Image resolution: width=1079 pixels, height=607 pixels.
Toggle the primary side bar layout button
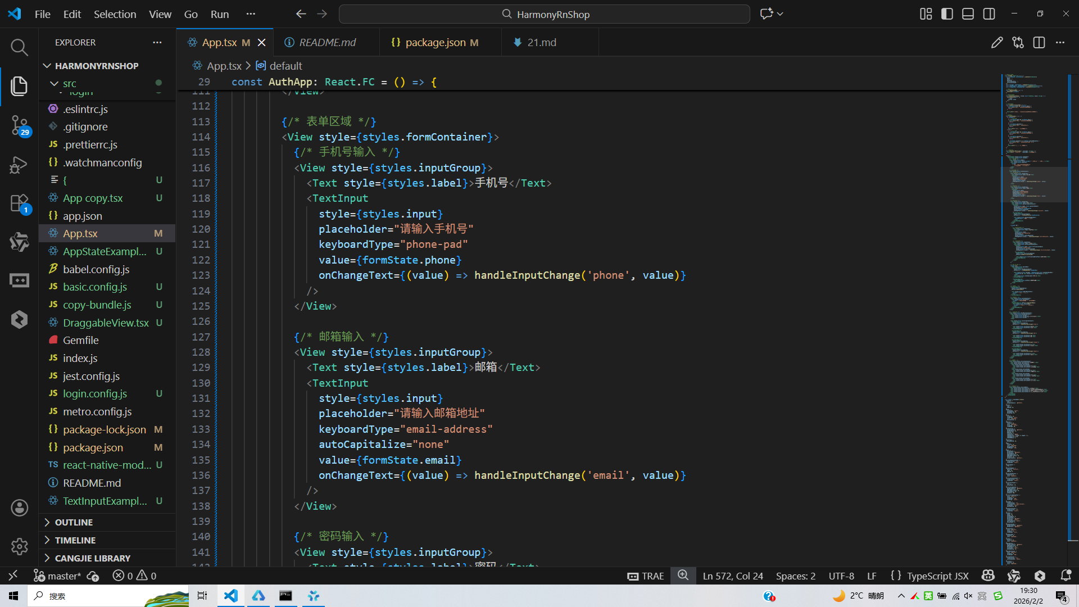coord(947,14)
